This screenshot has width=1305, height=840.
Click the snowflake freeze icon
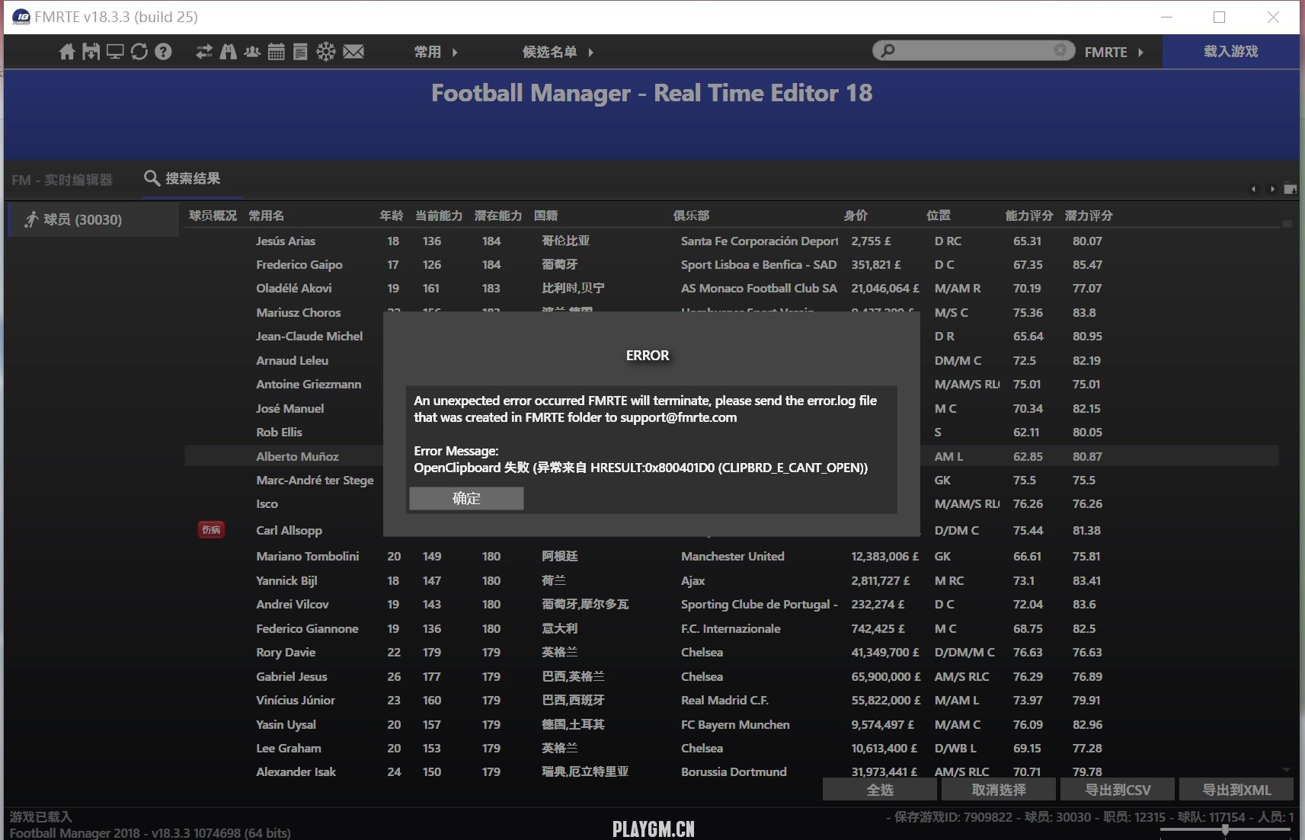pos(326,52)
